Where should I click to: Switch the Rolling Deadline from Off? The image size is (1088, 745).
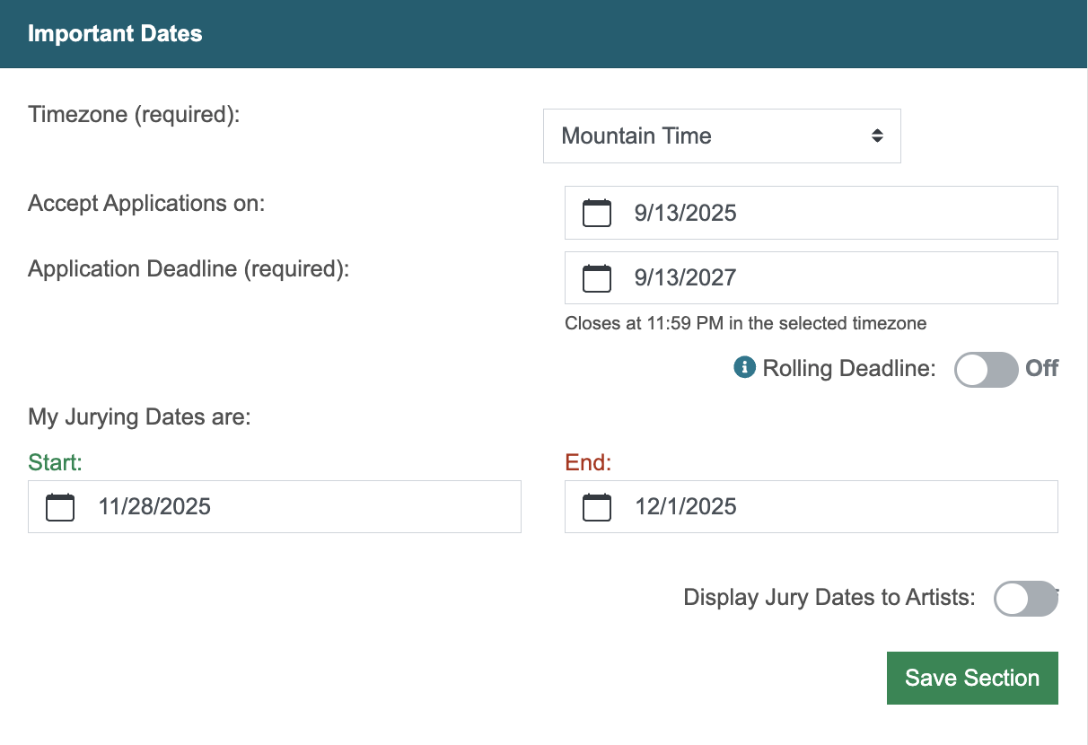[986, 369]
